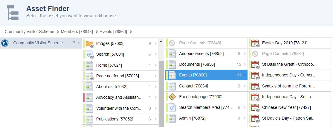Click the Chinese New Year calendar icon

[255, 107]
